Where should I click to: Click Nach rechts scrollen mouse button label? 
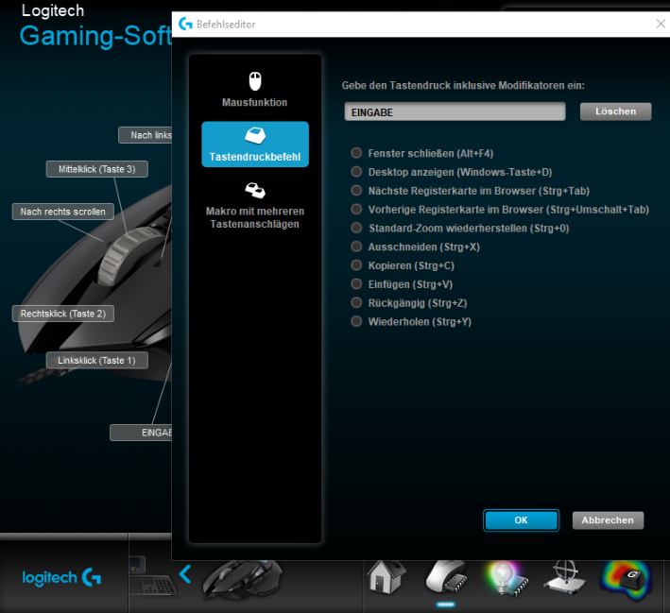[x=62, y=212]
